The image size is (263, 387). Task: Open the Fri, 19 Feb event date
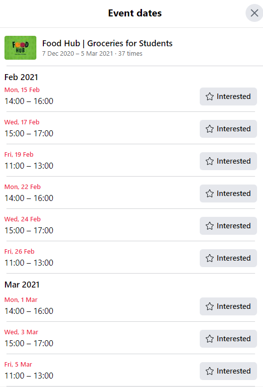(19, 155)
